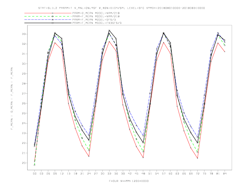The height and width of the screenshot is (189, 245).
Task: Click y-axis tick value 21
Action: pos(24,153)
